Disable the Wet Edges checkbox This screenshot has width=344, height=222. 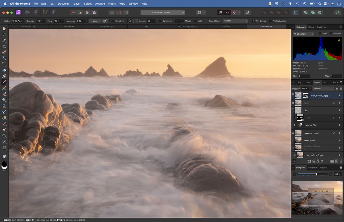coord(253,21)
